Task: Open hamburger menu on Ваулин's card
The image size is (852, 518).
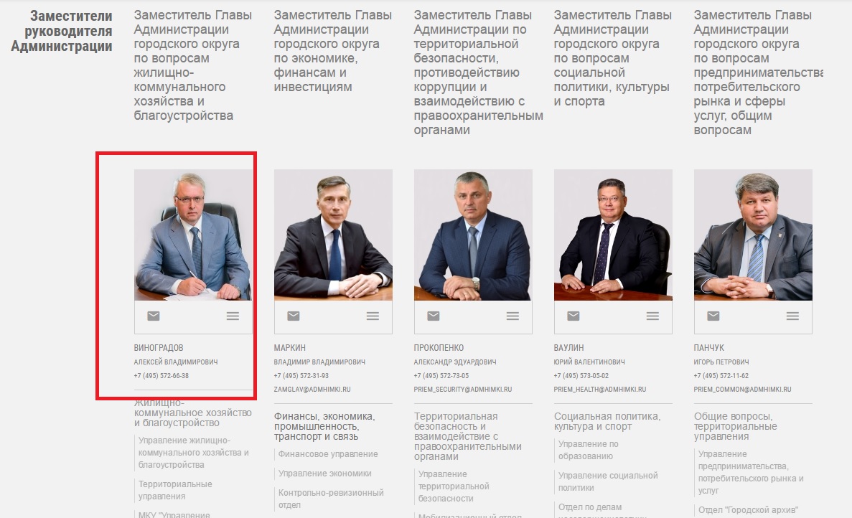Action: [x=652, y=316]
